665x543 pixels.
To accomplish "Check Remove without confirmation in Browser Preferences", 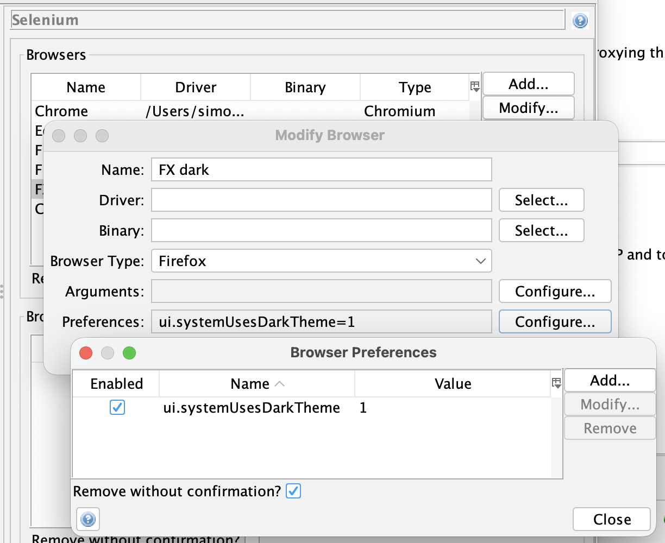I will [293, 490].
